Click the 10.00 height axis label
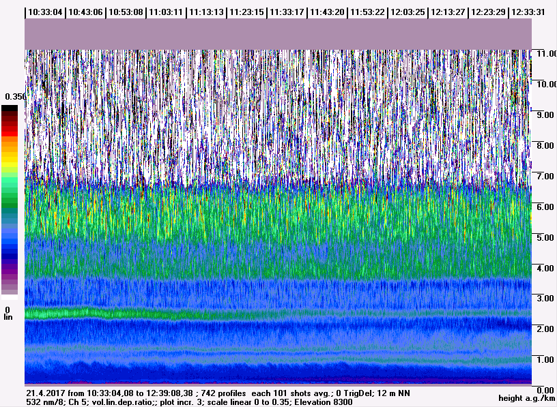557x407 pixels. (x=546, y=84)
